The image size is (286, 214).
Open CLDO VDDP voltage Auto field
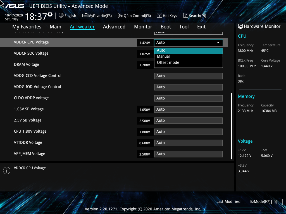click(x=189, y=98)
